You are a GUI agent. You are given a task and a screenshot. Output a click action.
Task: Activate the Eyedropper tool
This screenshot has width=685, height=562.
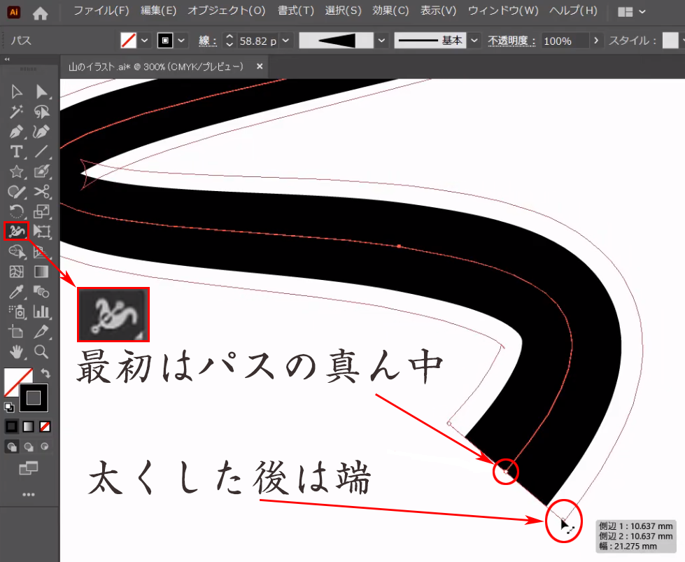click(x=16, y=291)
